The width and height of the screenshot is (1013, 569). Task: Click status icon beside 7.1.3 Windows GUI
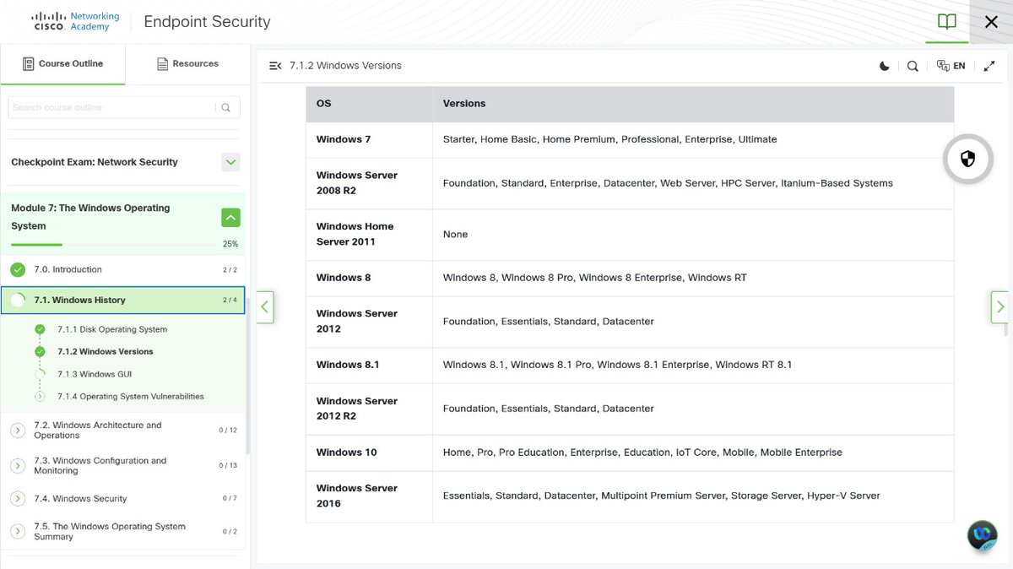coord(40,374)
